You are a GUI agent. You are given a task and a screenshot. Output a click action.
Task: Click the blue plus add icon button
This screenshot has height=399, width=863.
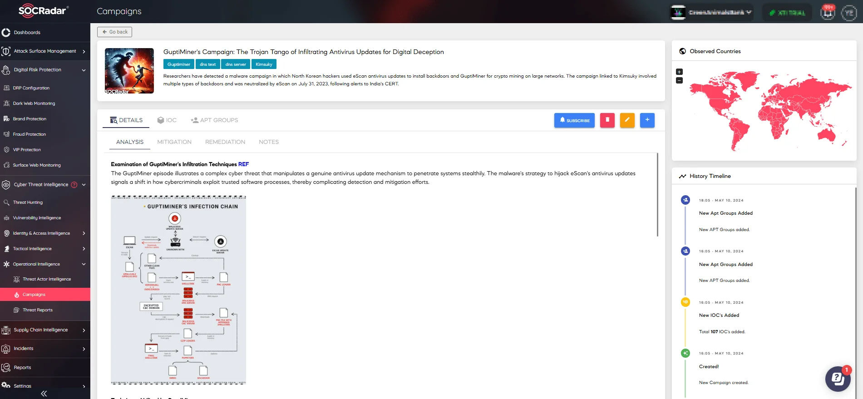pyautogui.click(x=647, y=120)
